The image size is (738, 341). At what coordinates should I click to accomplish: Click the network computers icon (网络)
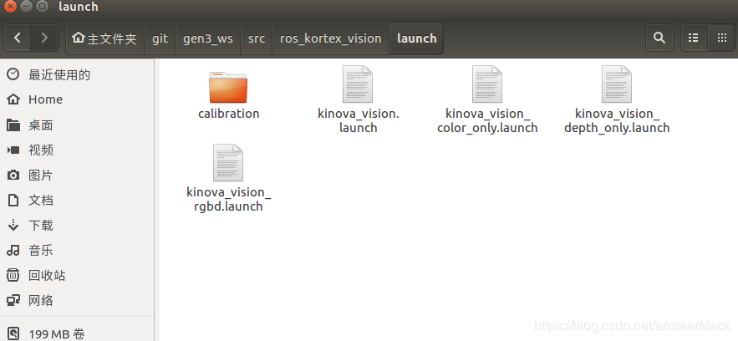point(13,300)
